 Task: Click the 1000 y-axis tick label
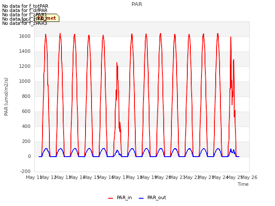[25, 82]
